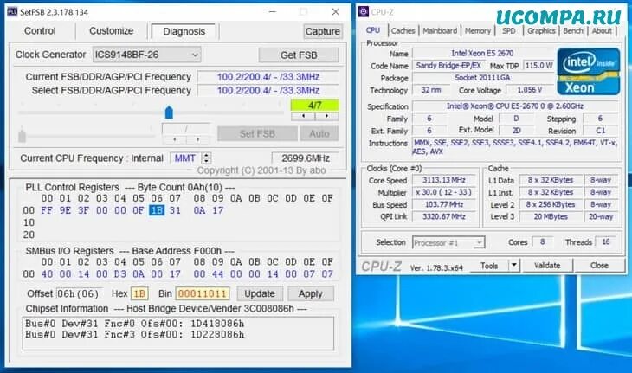
Task: Open the Caches tab in CPU-Z
Action: [403, 30]
